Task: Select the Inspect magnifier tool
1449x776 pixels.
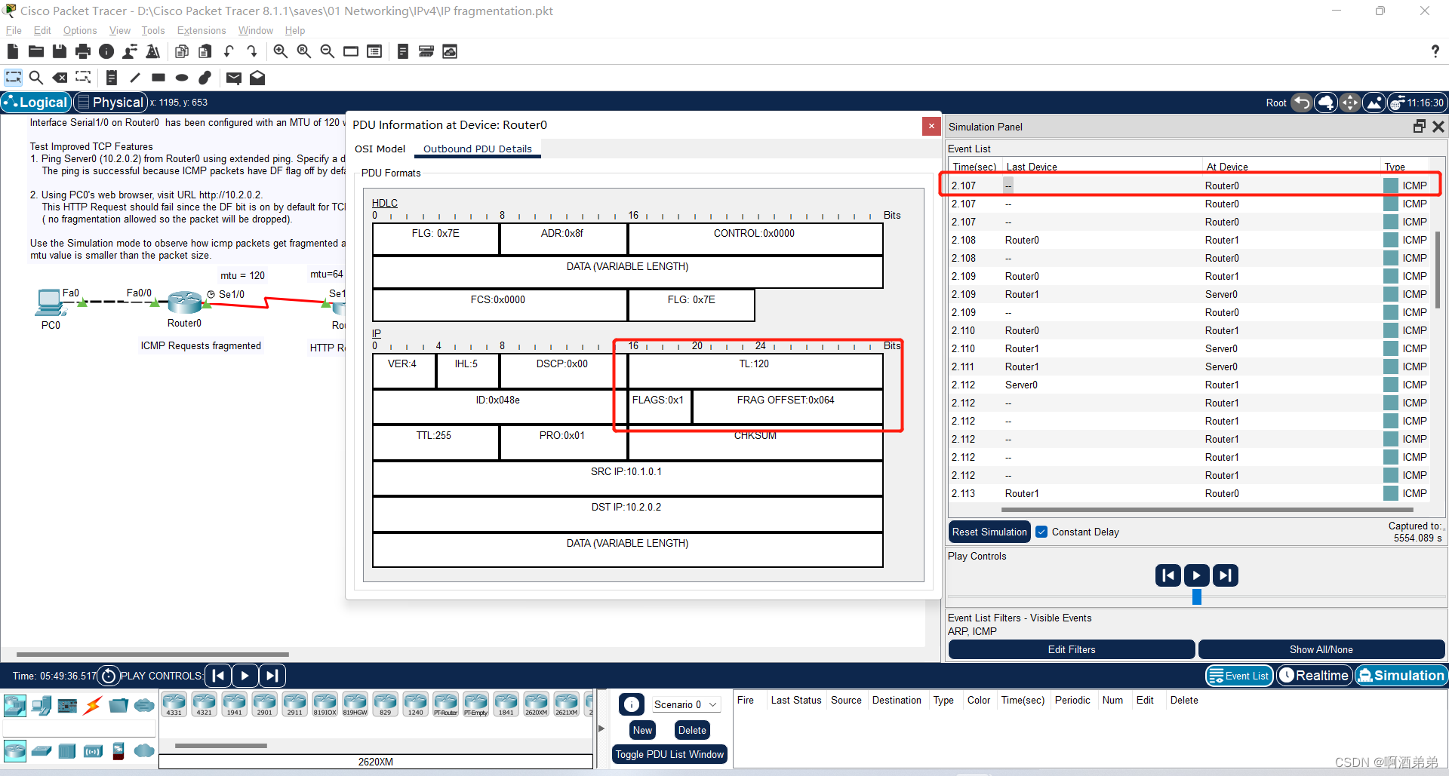Action: pos(35,78)
